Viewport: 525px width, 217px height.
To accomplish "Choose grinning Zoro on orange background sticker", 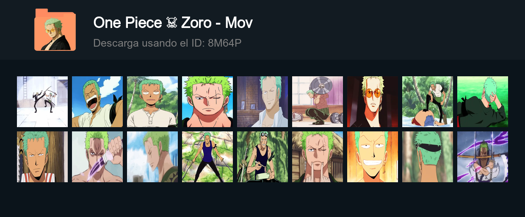I will [x=373, y=157].
